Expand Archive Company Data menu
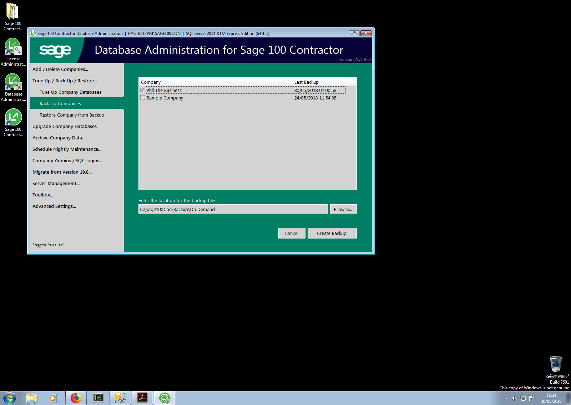This screenshot has height=405, width=571. point(59,138)
